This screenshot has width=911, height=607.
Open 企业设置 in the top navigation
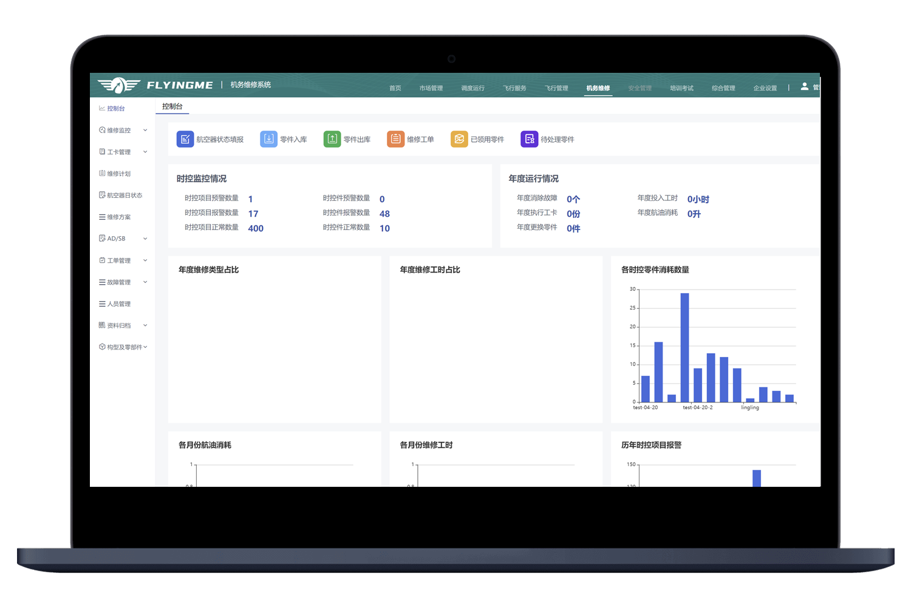[x=765, y=89]
